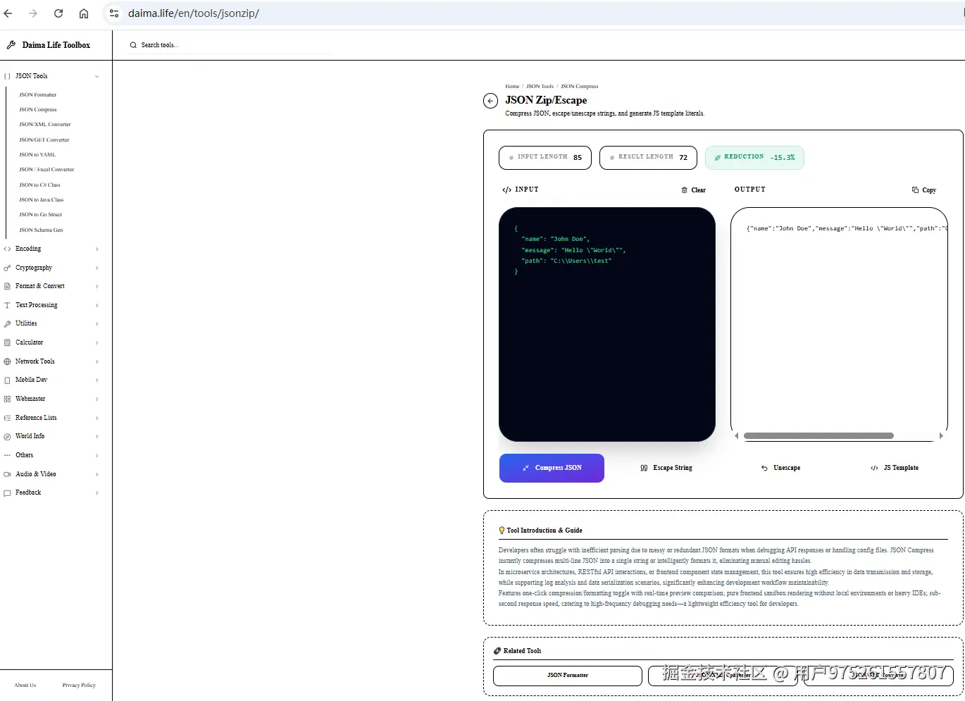Expand the Cryptography category
Screen dimensions: 965x701
click(51, 268)
